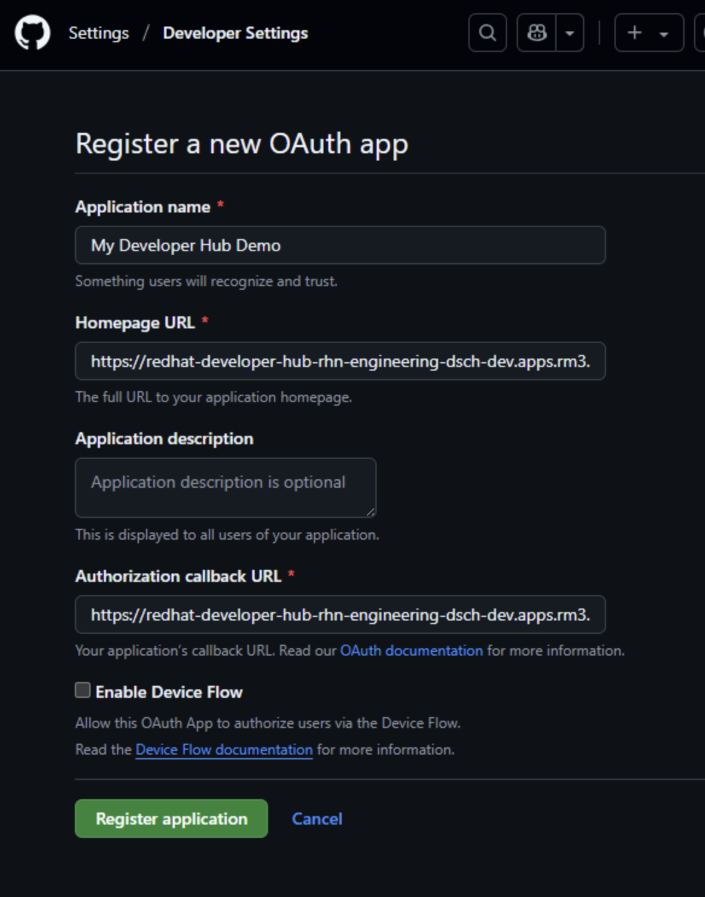705x897 pixels.
Task: Click into the Homepage URL field
Action: coord(340,361)
